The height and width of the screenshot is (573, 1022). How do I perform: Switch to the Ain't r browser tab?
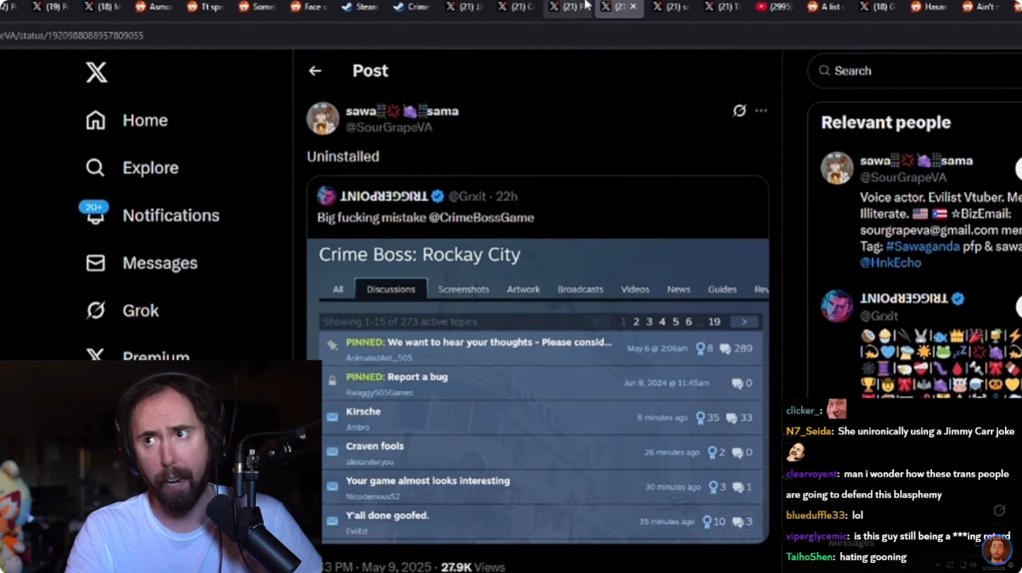point(981,7)
